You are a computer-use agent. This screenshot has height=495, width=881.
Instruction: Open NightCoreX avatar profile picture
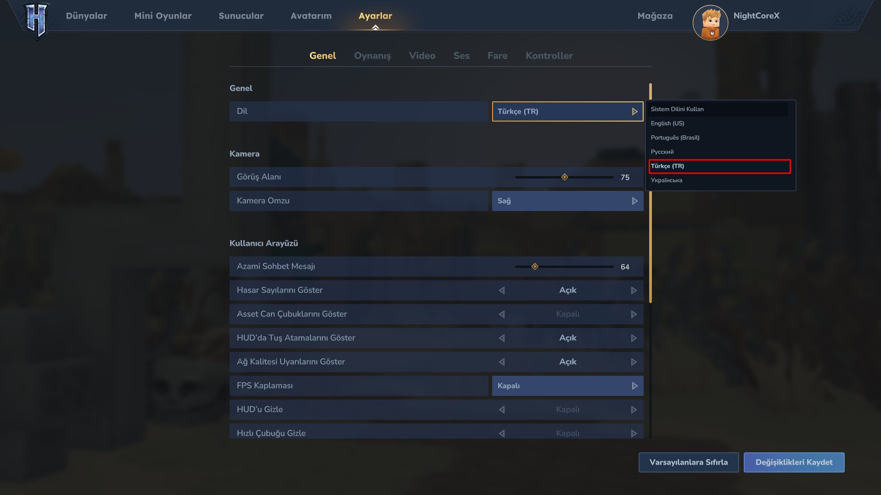(710, 22)
